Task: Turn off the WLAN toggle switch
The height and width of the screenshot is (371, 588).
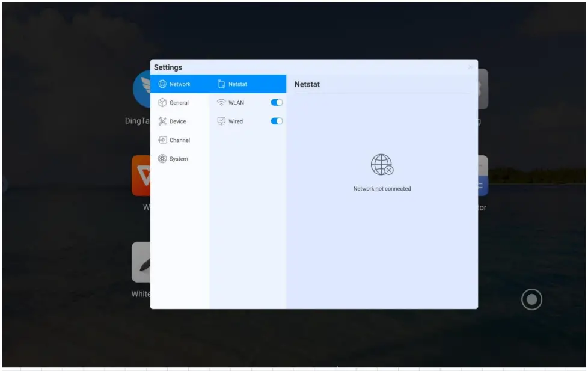Action: pos(277,102)
